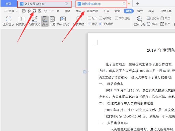The height and width of the screenshot is (131, 175).
Task: Click the Print icon
Action: pos(35,11)
